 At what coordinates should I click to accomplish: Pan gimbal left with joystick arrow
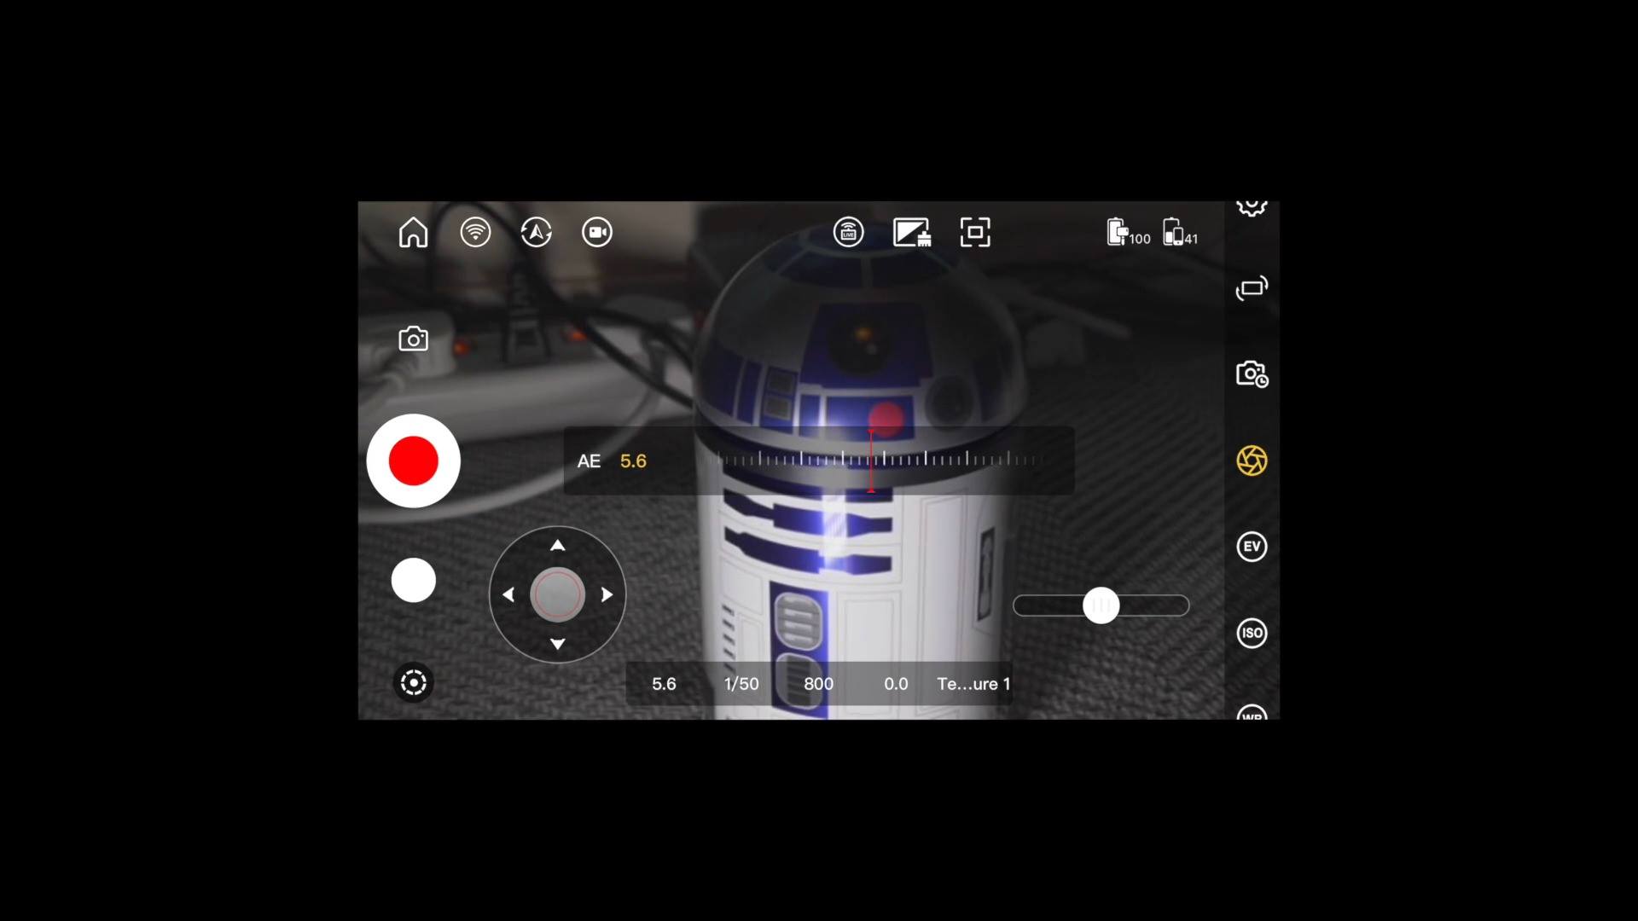[x=508, y=594]
